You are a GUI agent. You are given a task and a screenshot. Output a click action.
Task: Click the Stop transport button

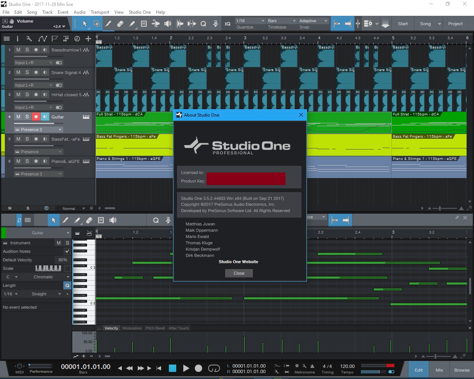tap(173, 368)
